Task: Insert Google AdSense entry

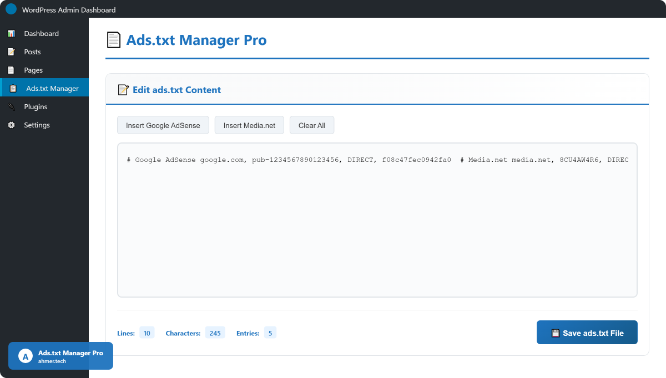Action: coord(163,125)
